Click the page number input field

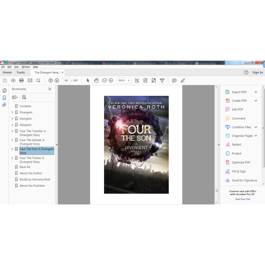tap(66, 80)
